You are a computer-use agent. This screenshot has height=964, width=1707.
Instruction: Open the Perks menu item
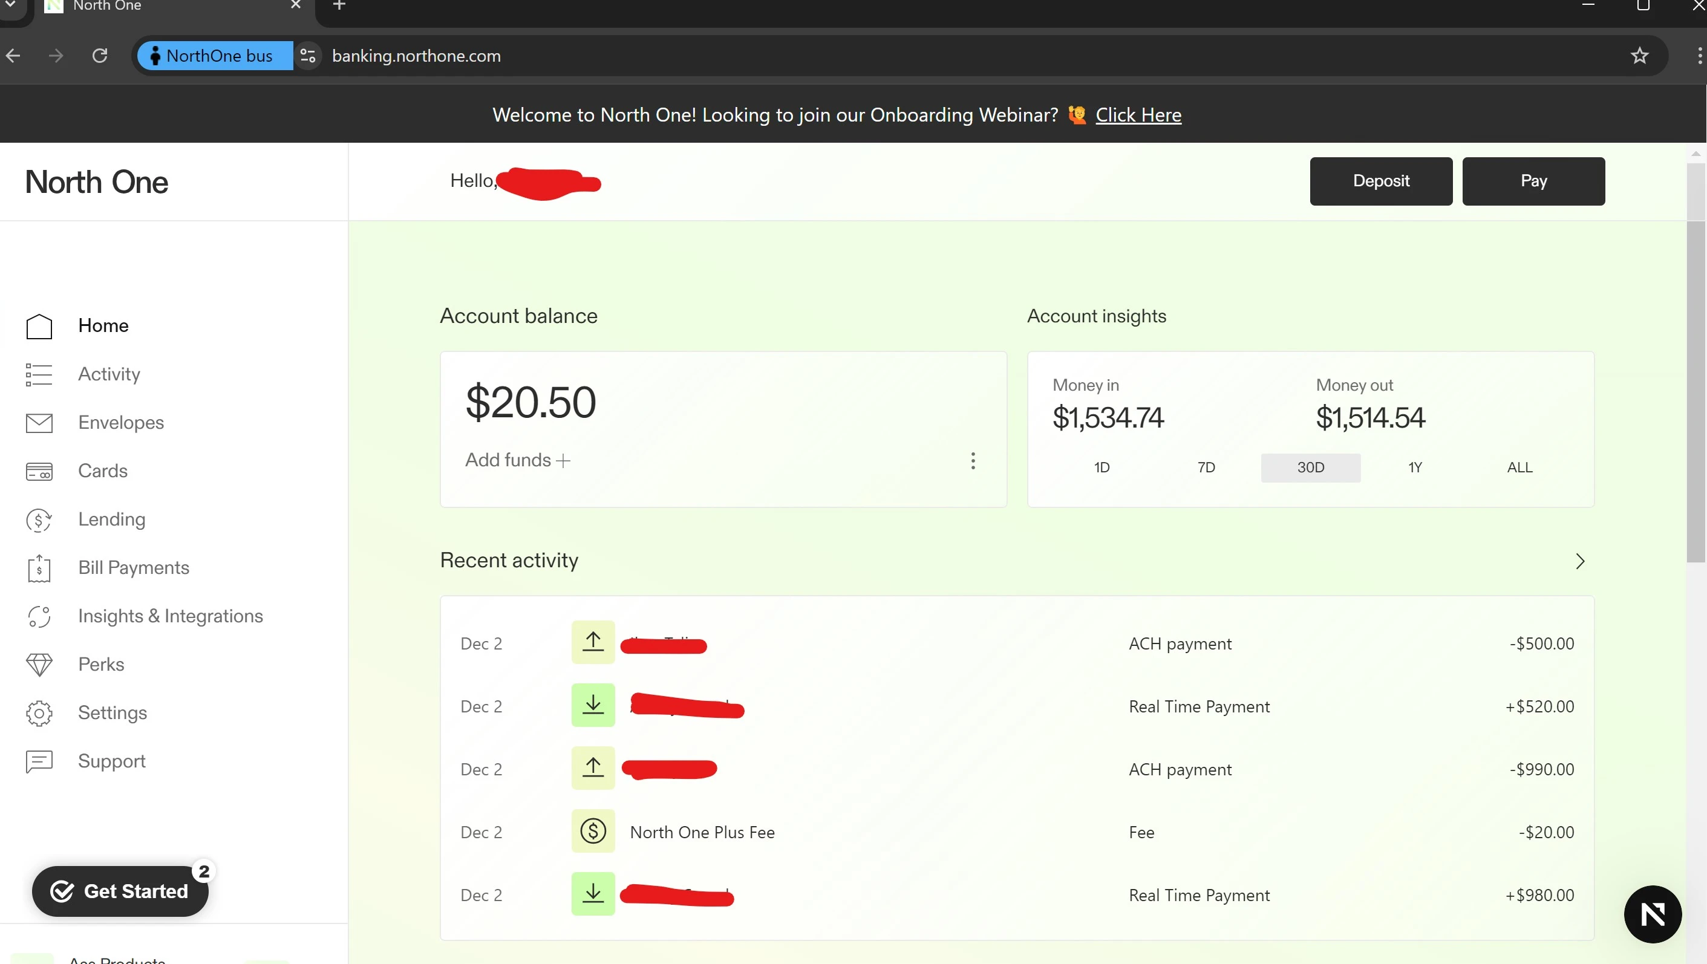click(102, 665)
